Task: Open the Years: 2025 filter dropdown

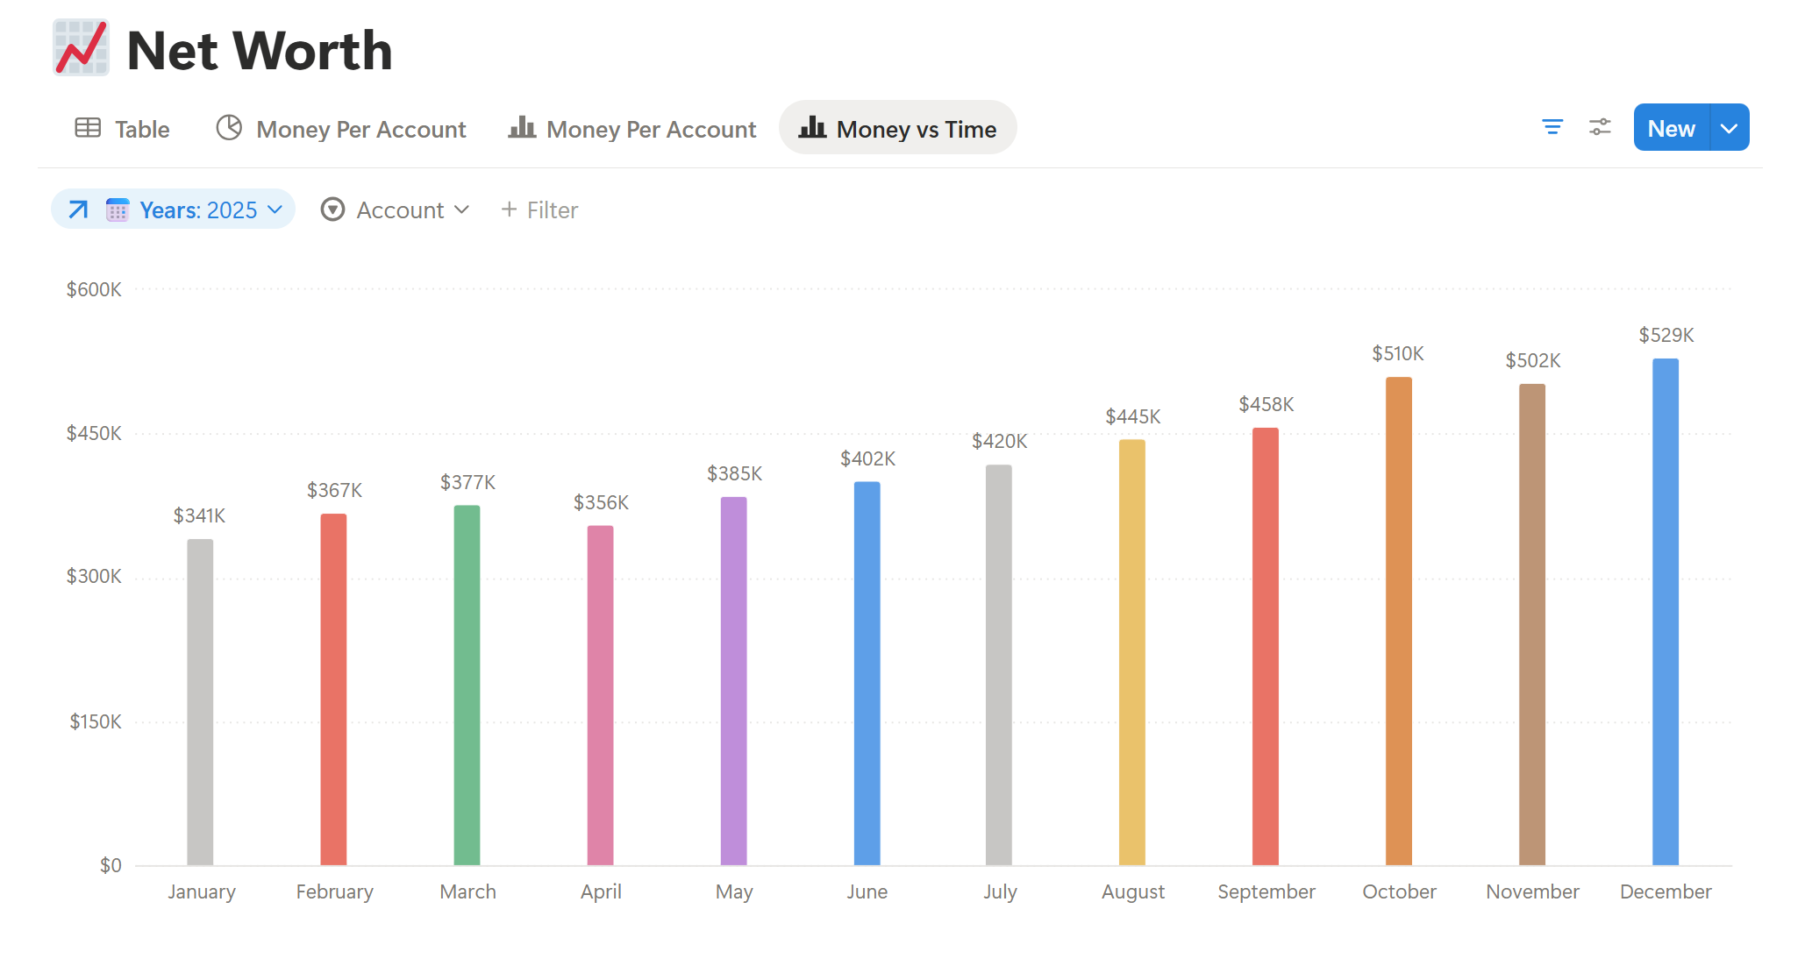Action: click(199, 210)
